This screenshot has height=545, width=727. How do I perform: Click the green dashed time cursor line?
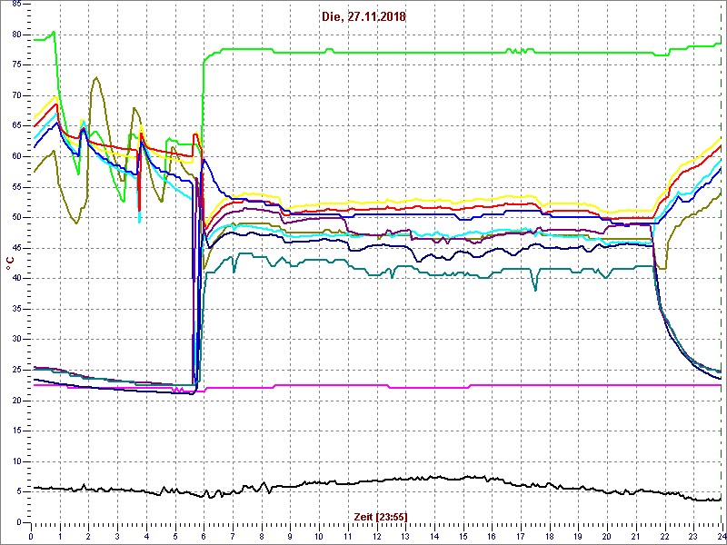(x=720, y=263)
